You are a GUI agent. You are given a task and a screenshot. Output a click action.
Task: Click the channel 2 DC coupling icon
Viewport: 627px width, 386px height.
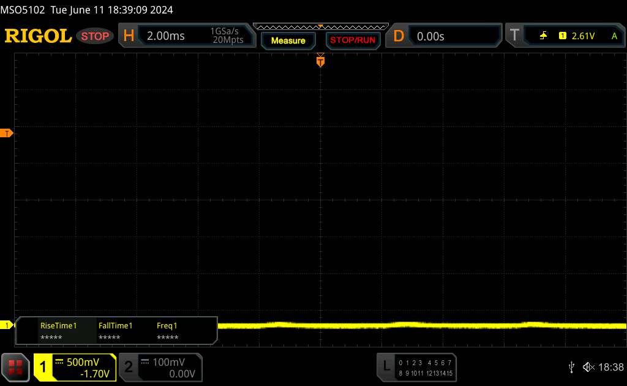click(x=145, y=362)
